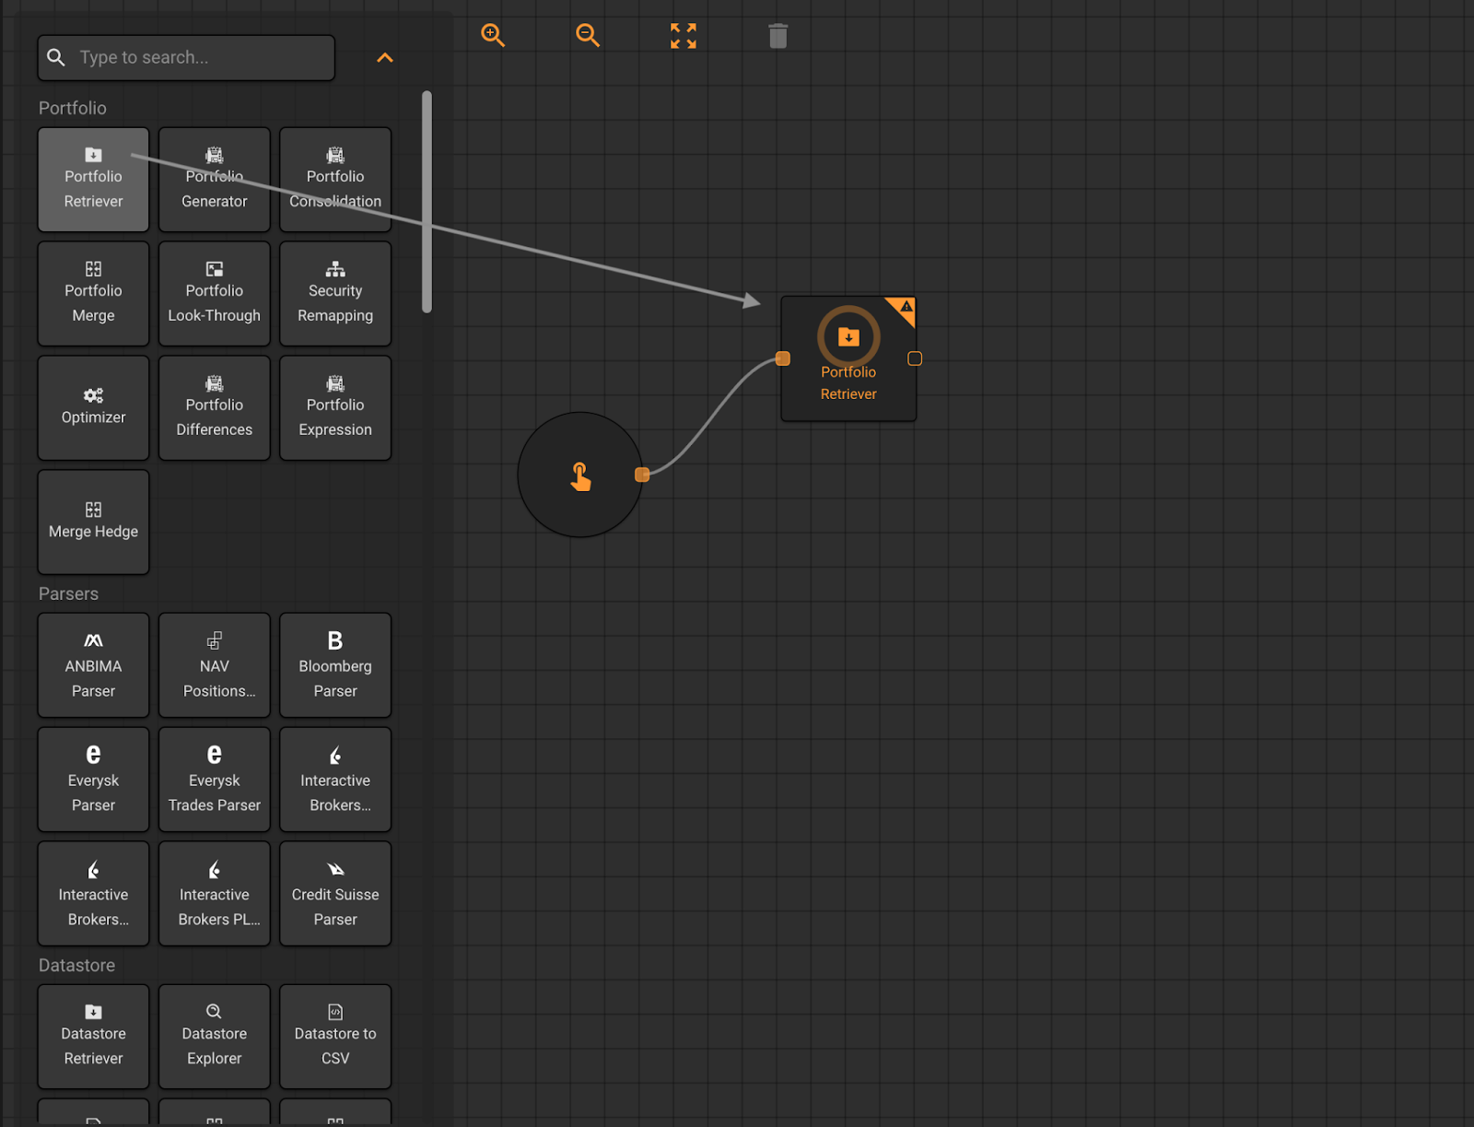The width and height of the screenshot is (1474, 1127).
Task: Pick the Merge Hedge tile
Action: (93, 522)
